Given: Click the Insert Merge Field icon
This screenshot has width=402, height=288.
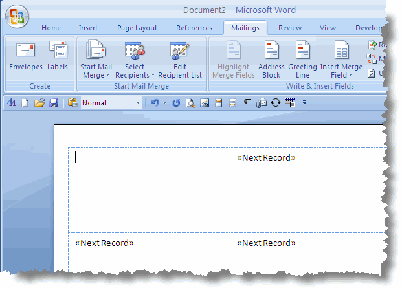Looking at the screenshot, I should point(342,50).
